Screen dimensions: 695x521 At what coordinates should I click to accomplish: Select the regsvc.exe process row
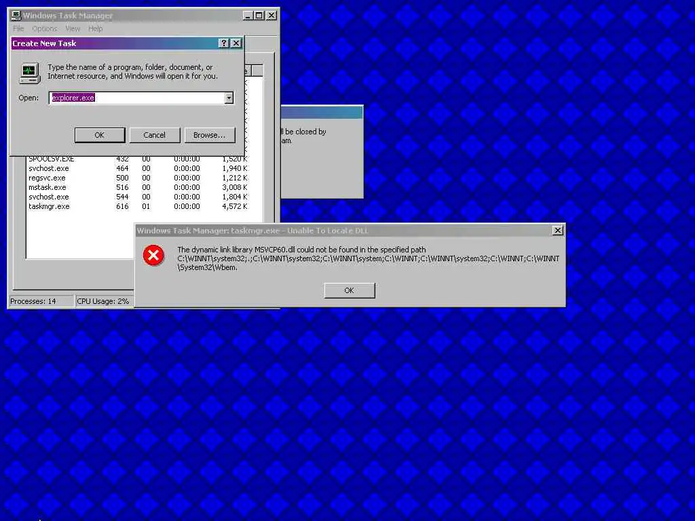138,178
